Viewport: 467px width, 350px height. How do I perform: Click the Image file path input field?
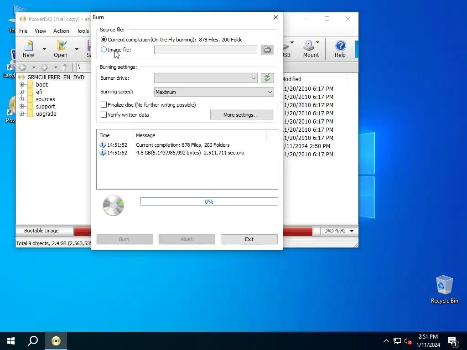(206, 50)
